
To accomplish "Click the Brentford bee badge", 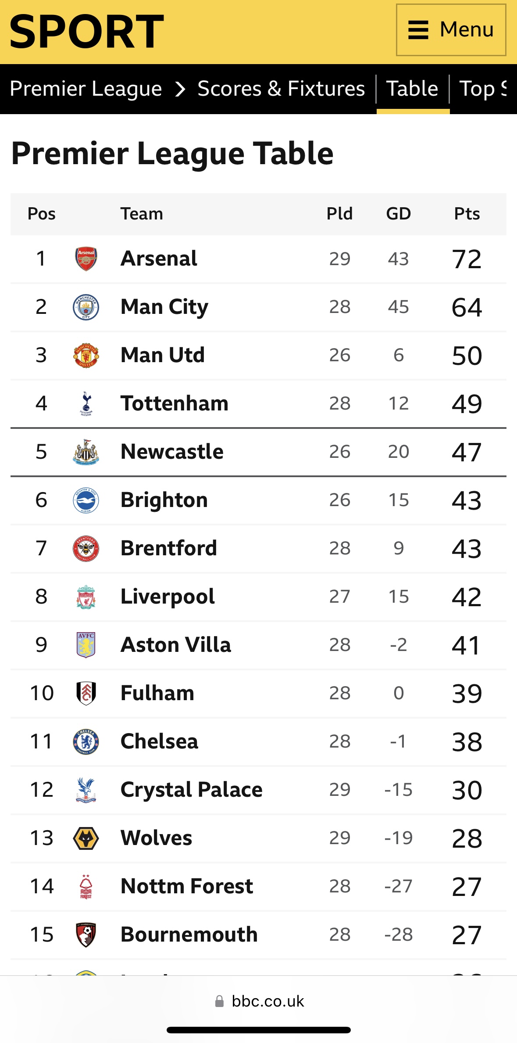I will tap(86, 548).
